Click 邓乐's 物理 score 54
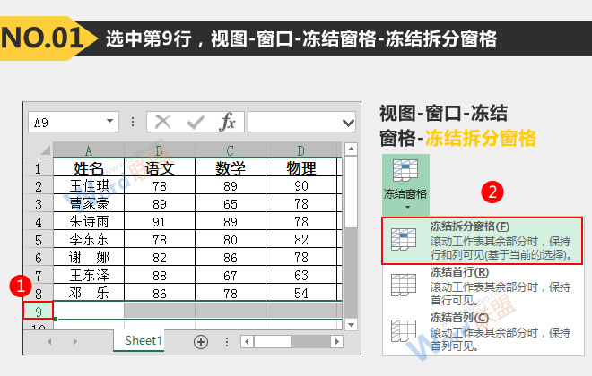The width and height of the screenshot is (592, 376). [x=300, y=293]
